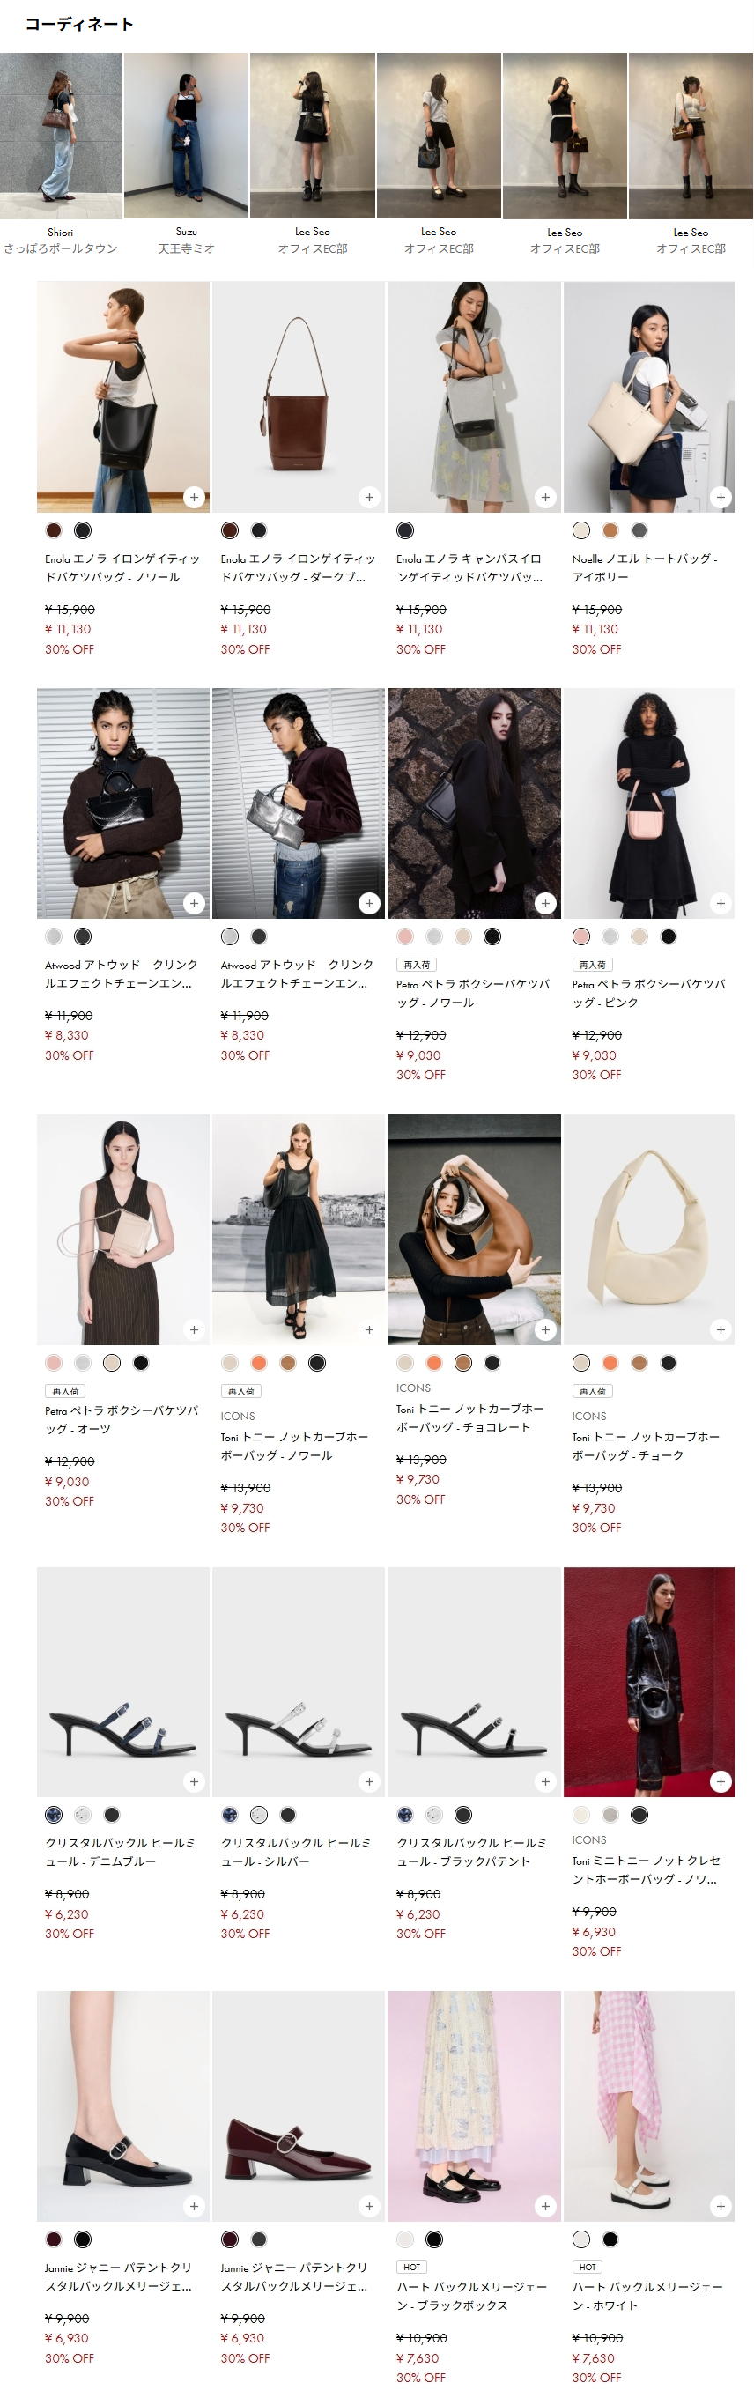Click plus icon on Toni chalk hobo bag
Screen dimensions: 754x2398
[721, 1329]
